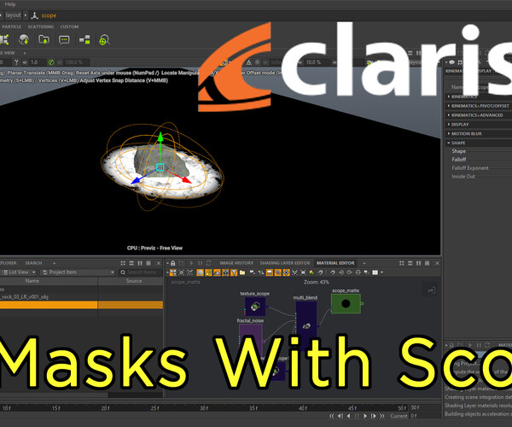Click the jump-to-output arrow button in node graph
This screenshot has width=512, height=427.
tap(431, 290)
